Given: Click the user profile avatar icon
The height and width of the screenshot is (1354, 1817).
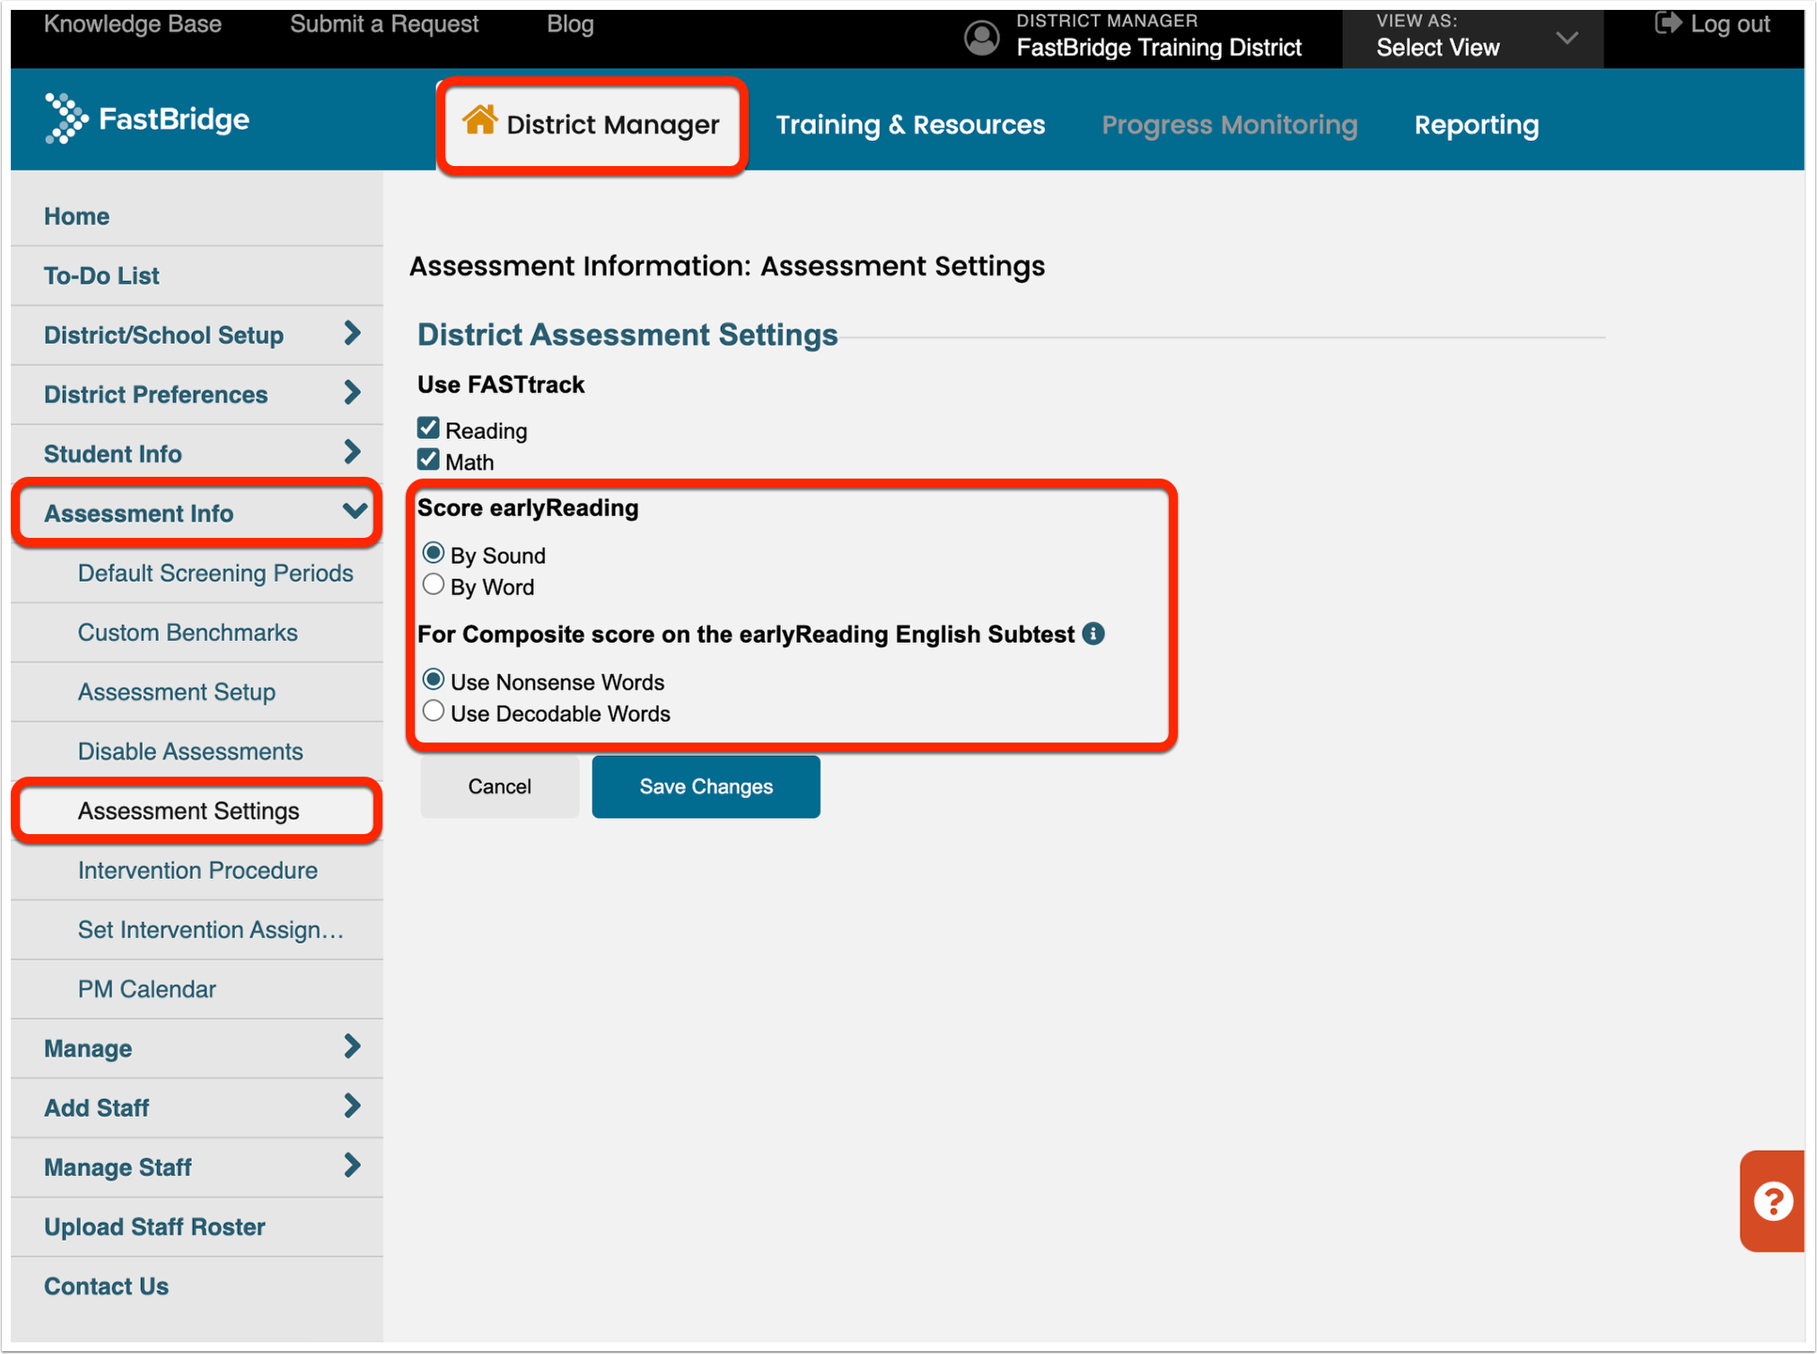Looking at the screenshot, I should [981, 38].
